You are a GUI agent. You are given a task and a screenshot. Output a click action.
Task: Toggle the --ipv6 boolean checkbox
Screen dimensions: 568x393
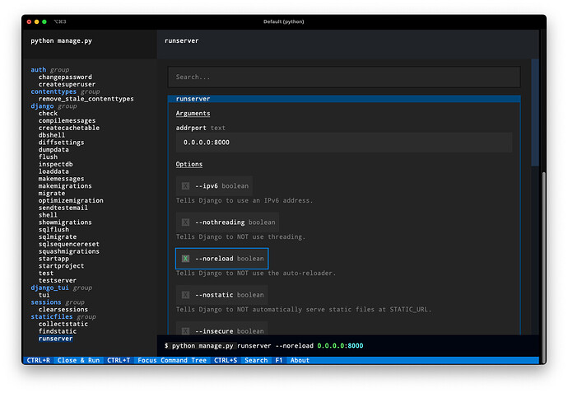tap(185, 186)
